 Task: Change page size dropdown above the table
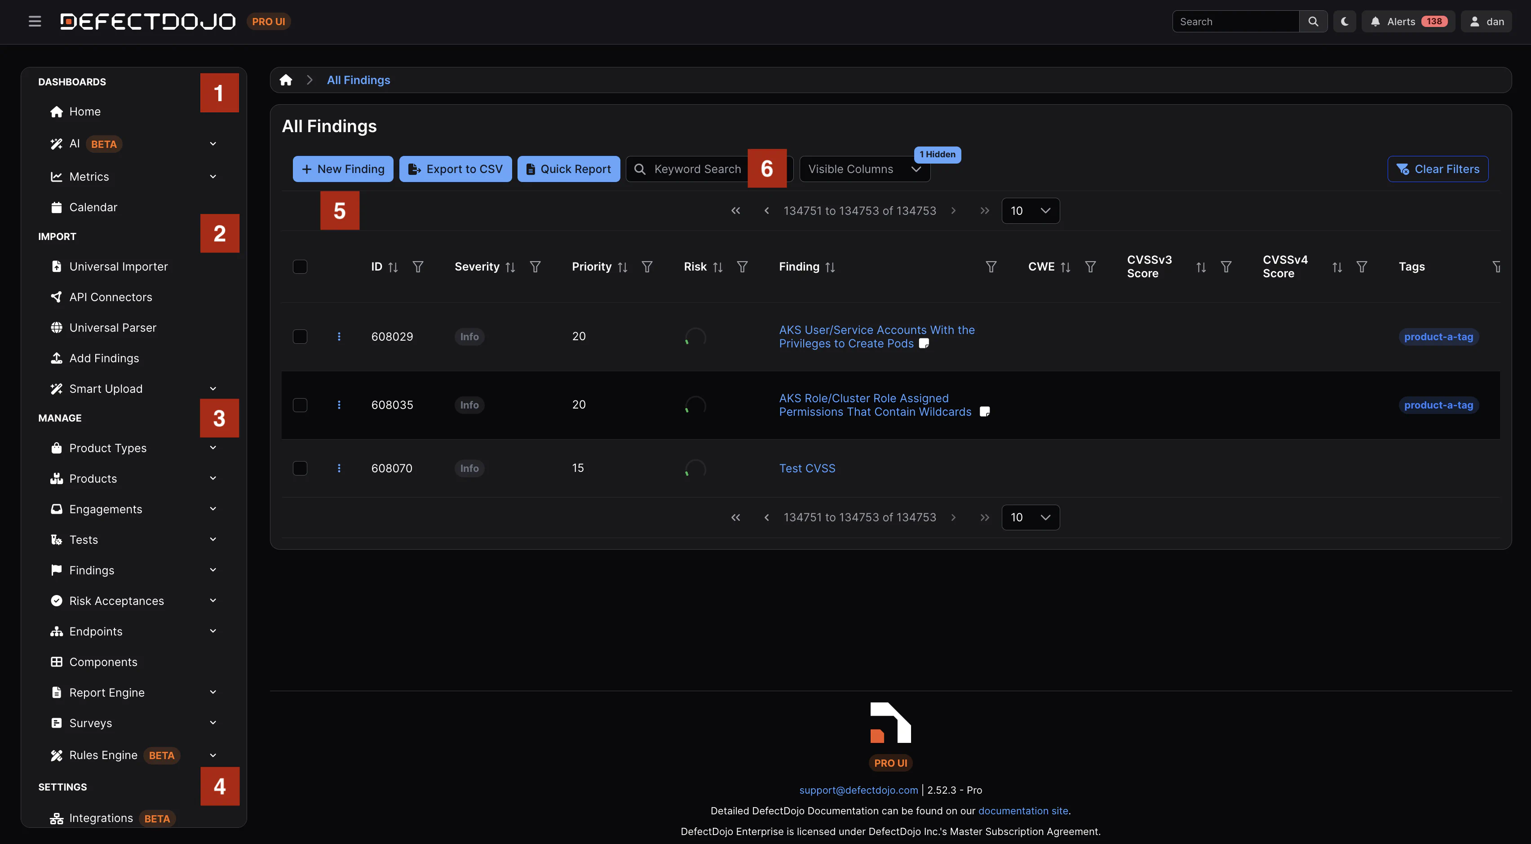coord(1030,210)
